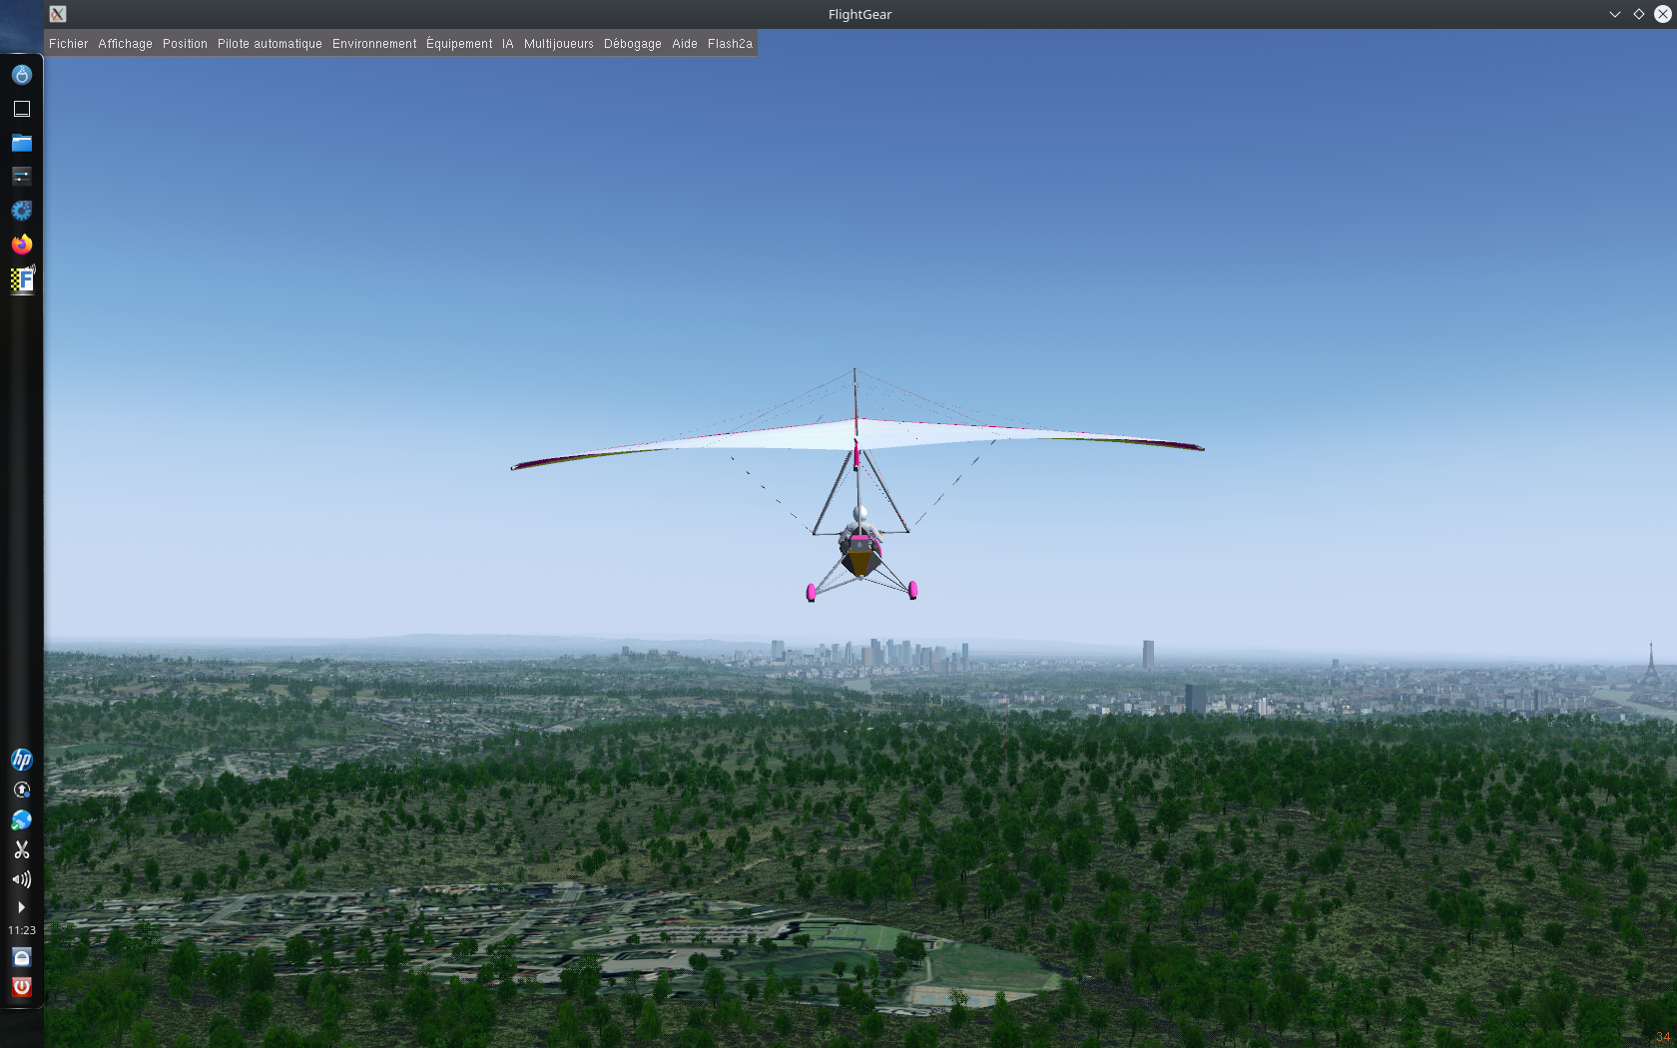Screen dimensions: 1677x1048
Task: Click the lock screen icon
Action: point(22,957)
